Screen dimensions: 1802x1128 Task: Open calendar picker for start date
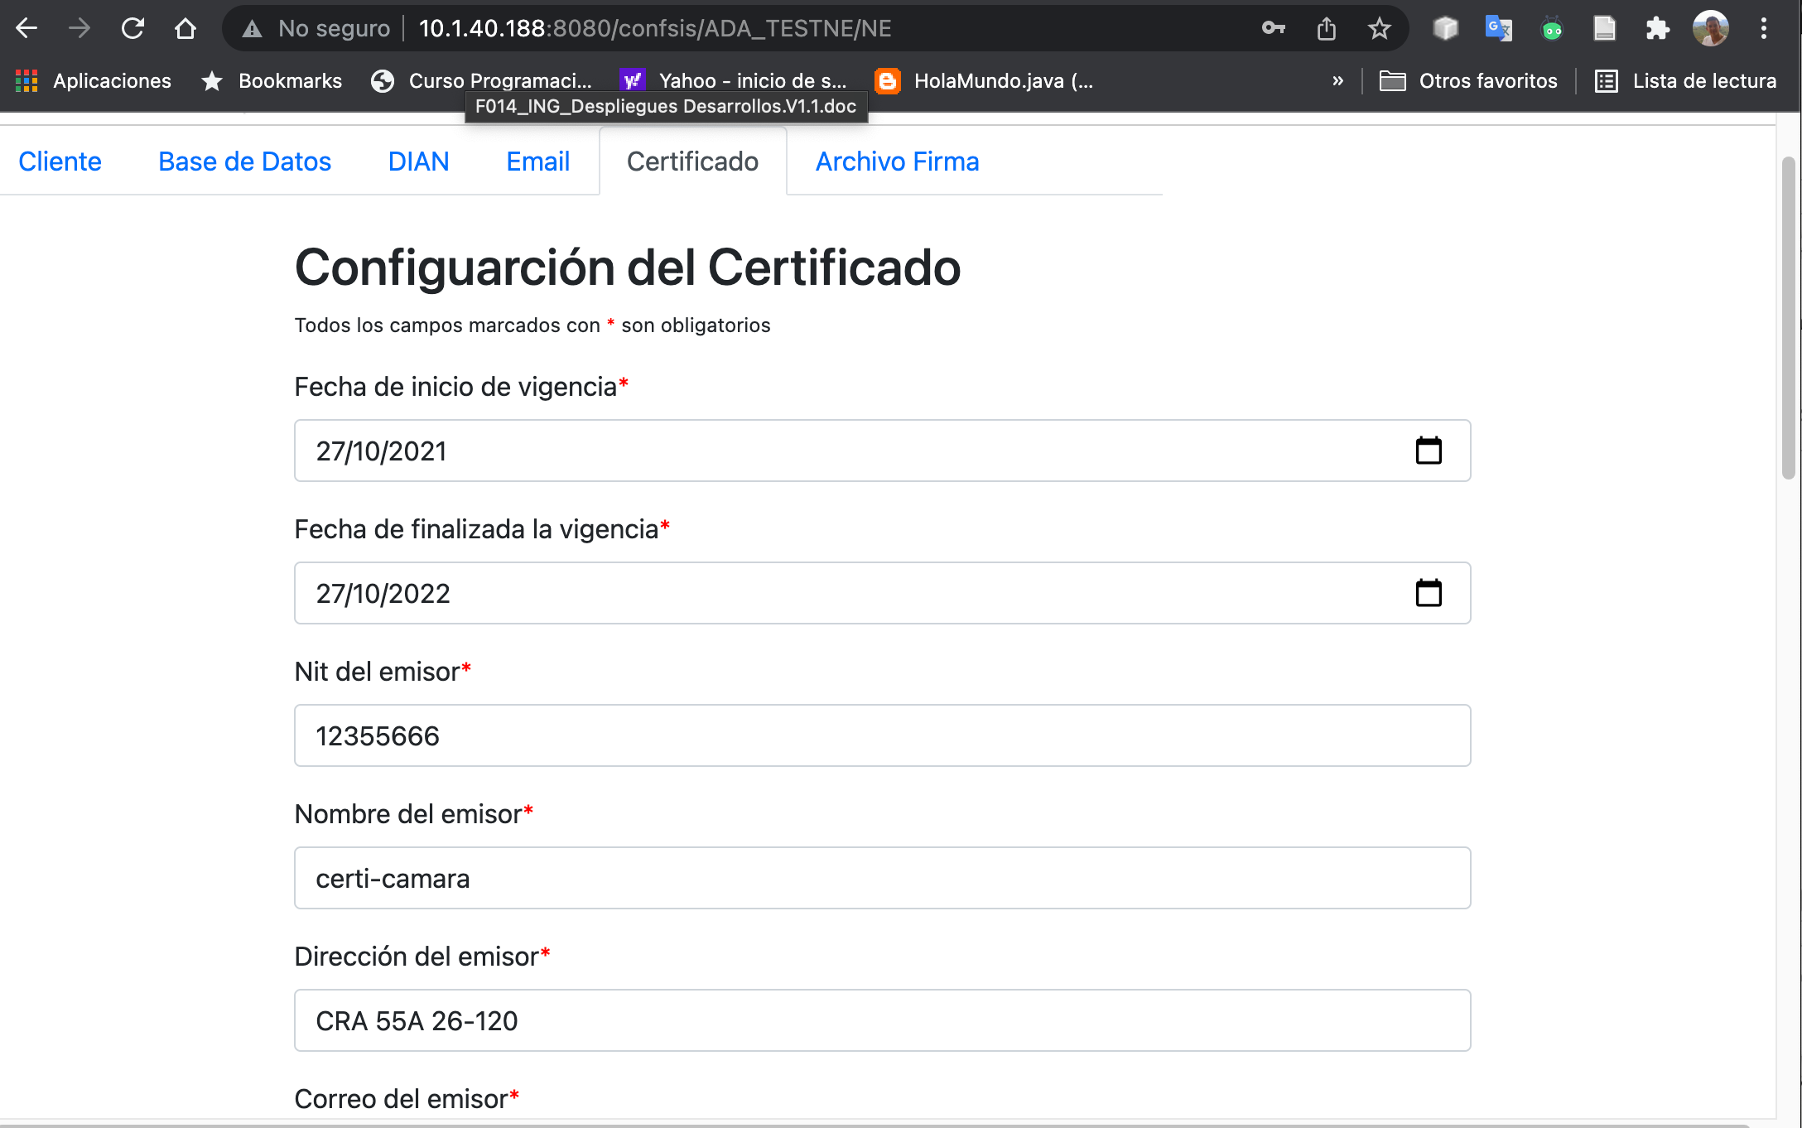tap(1428, 451)
